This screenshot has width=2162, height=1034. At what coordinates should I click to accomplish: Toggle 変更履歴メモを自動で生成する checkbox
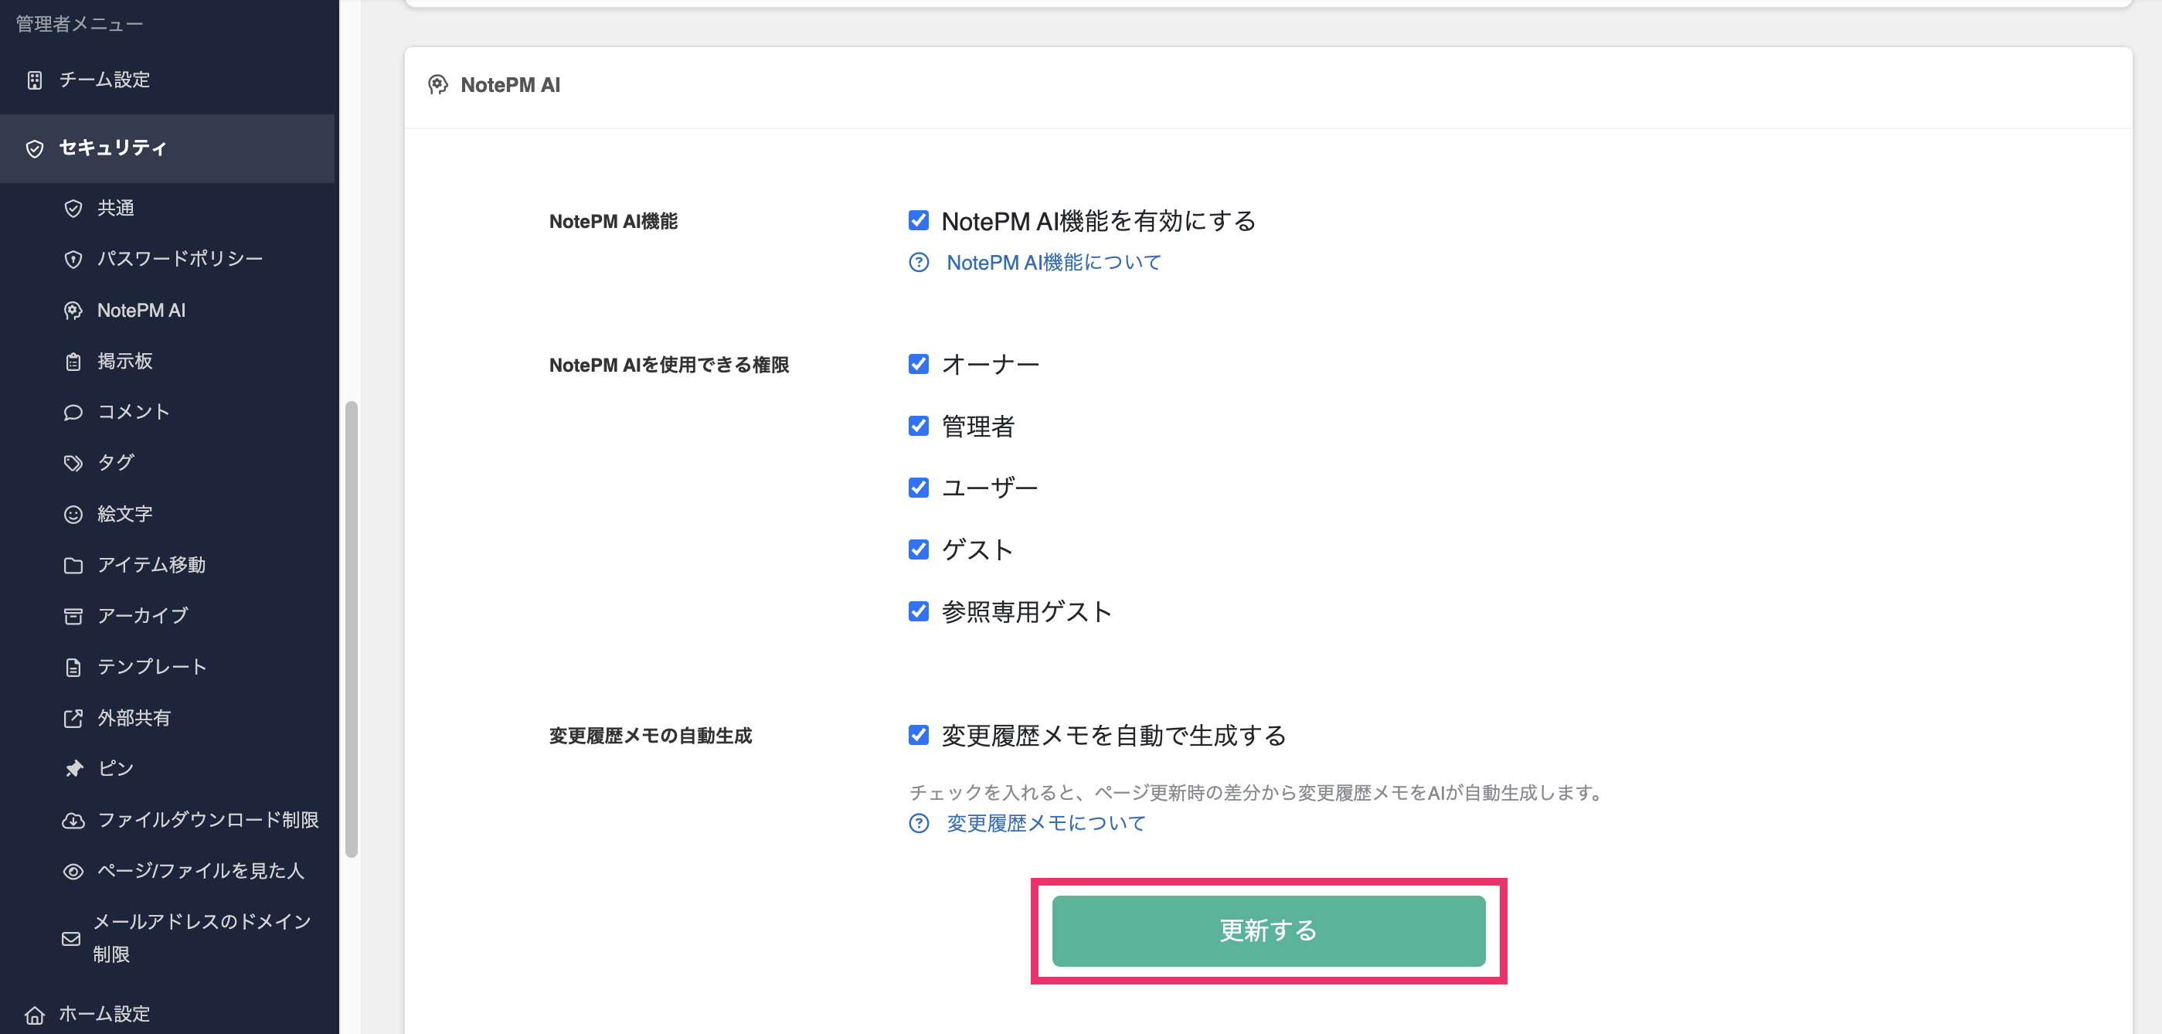(918, 735)
